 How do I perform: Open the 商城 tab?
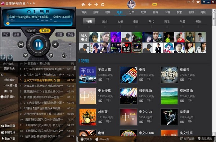[203, 12]
